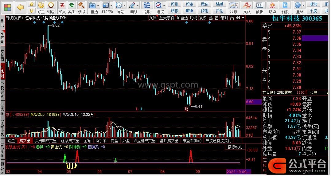Toggle the 九转 indicator
This screenshot has width=331, height=176.
point(153,18)
